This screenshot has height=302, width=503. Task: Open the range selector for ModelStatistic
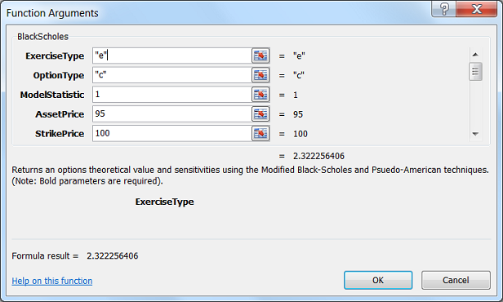click(x=260, y=95)
